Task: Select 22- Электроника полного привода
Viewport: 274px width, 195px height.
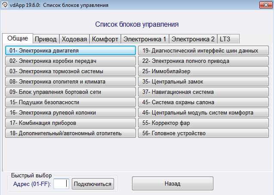Action: coord(203,61)
